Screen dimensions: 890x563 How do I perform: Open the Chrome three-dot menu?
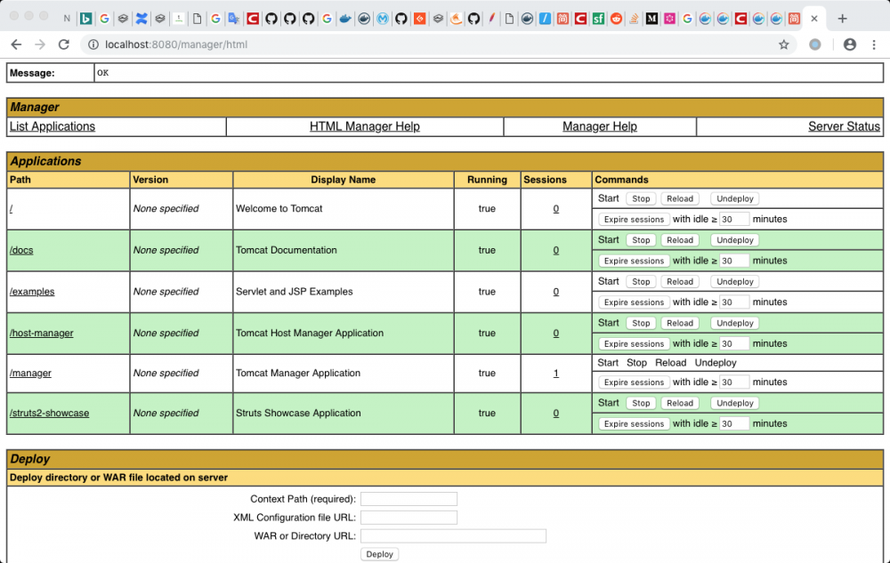coord(873,44)
